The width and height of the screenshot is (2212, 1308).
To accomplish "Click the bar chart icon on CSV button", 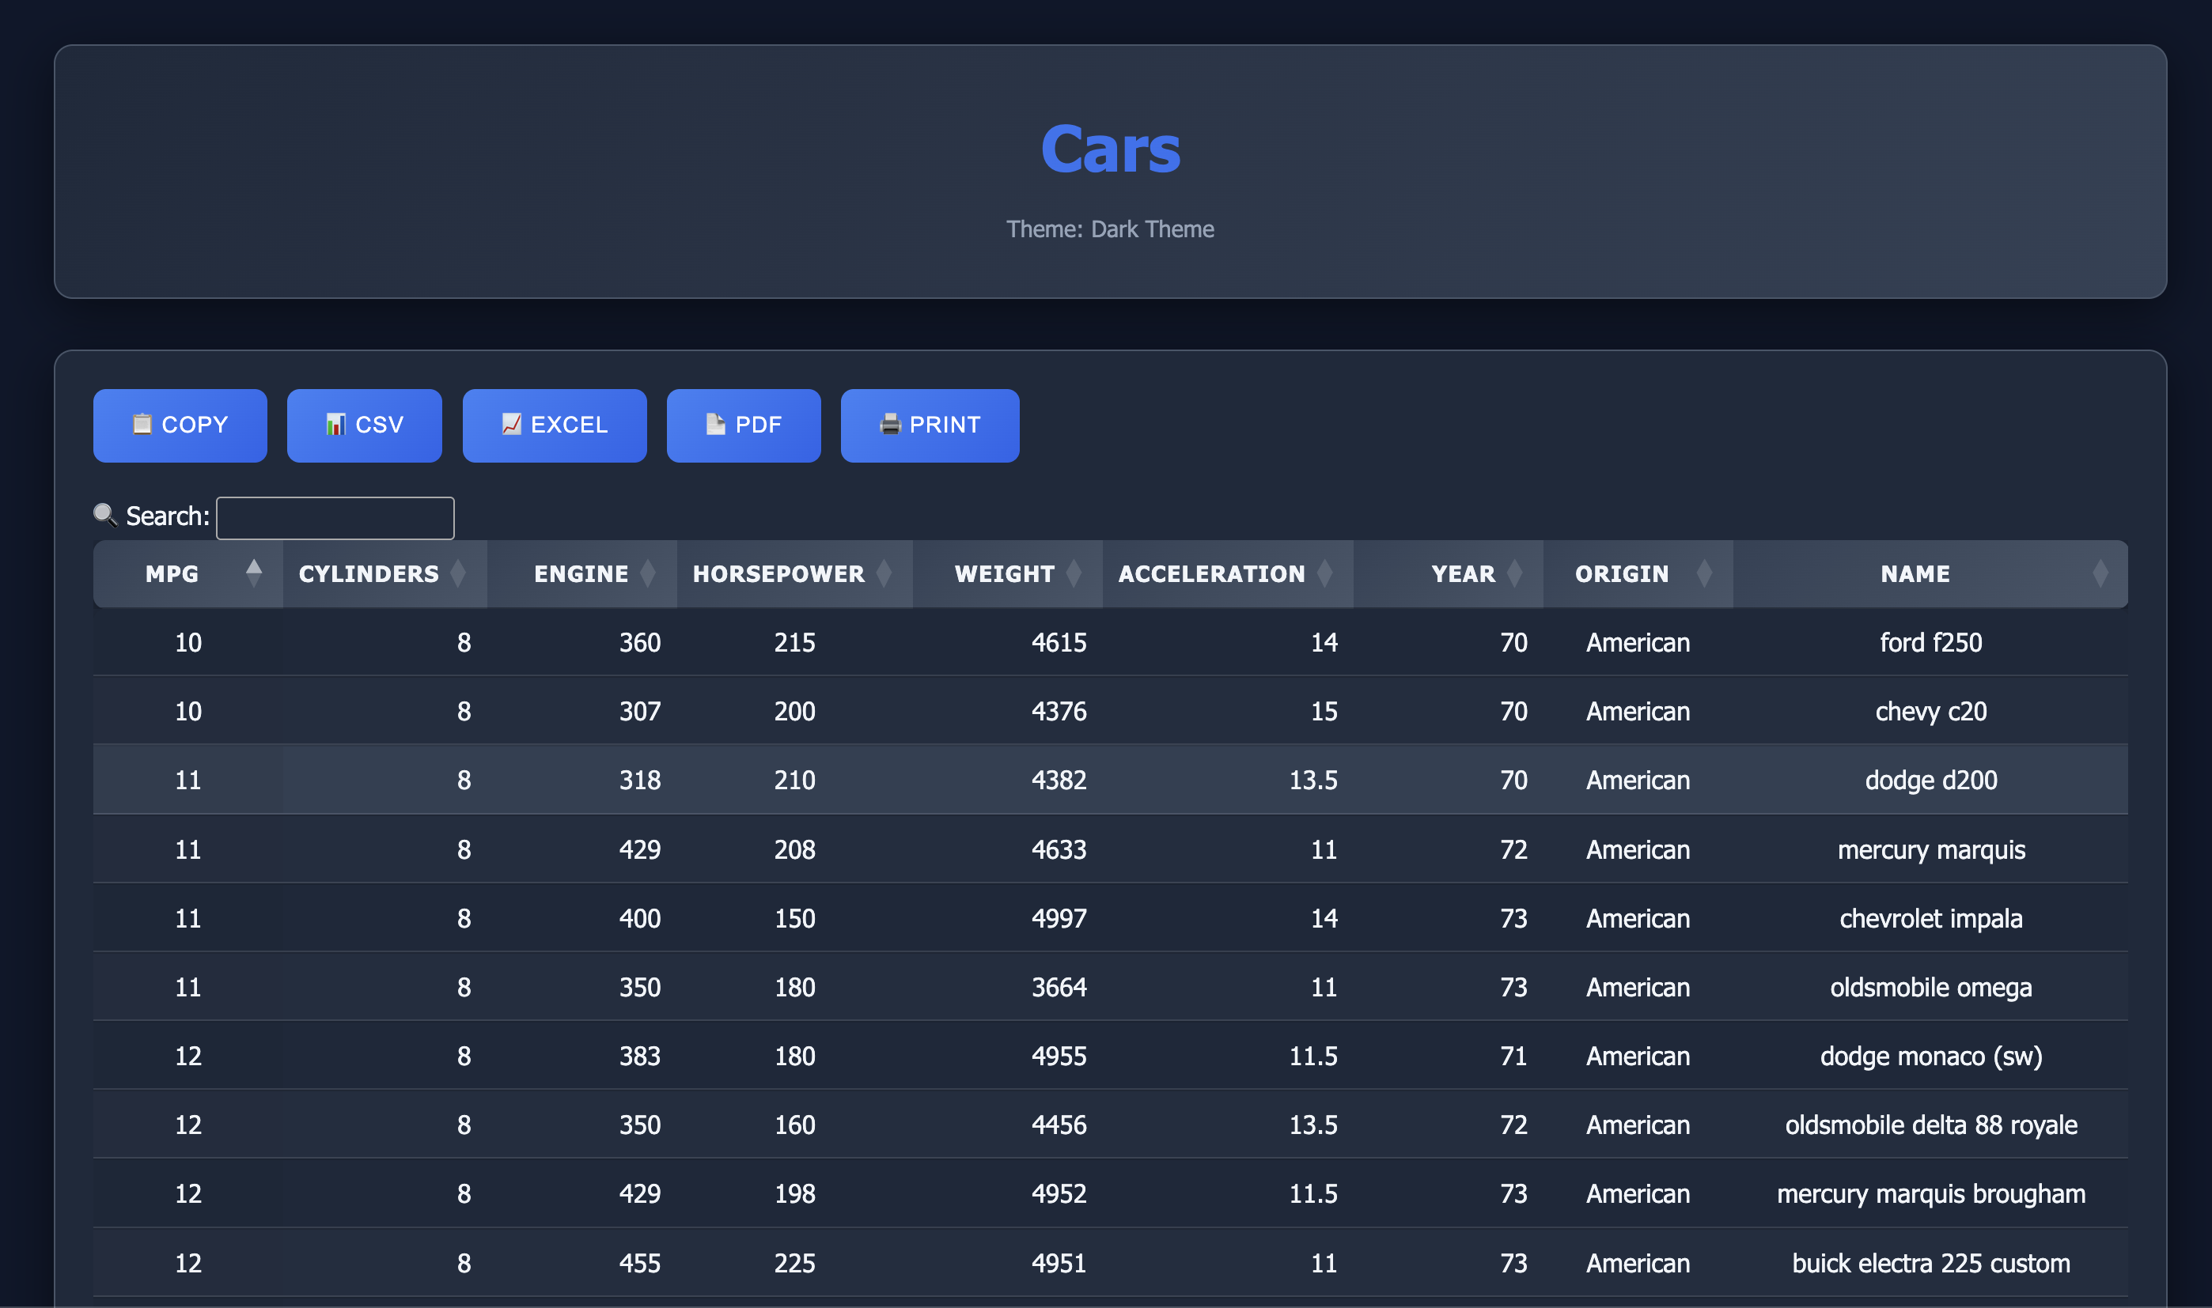I will tap(335, 424).
